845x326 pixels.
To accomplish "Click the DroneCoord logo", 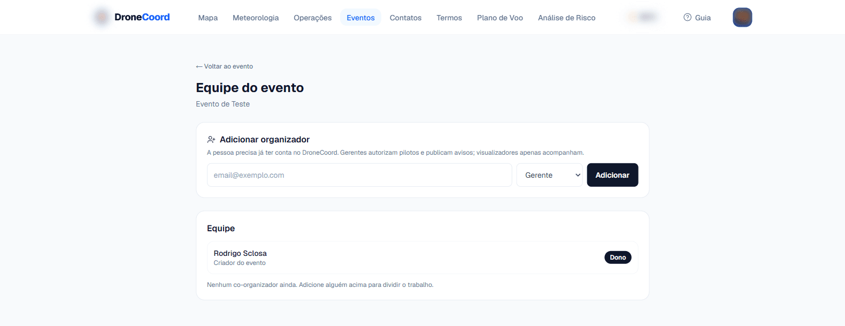I will pos(132,17).
